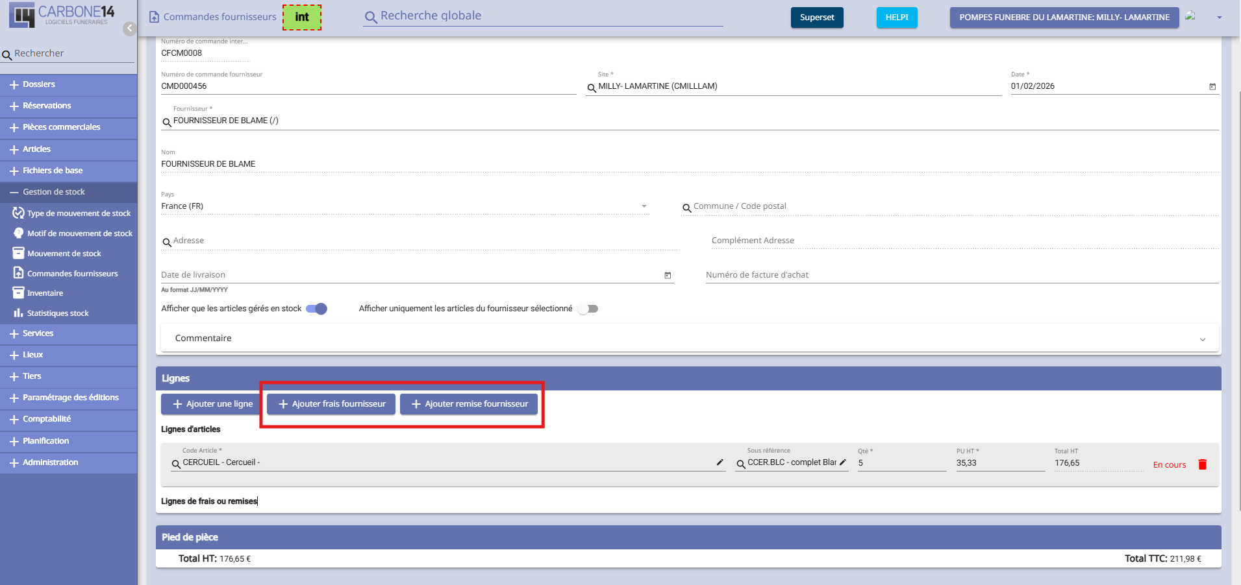Viewport: 1241px width, 585px height.
Task: Open the user account dropdown arrow
Action: tap(1219, 18)
